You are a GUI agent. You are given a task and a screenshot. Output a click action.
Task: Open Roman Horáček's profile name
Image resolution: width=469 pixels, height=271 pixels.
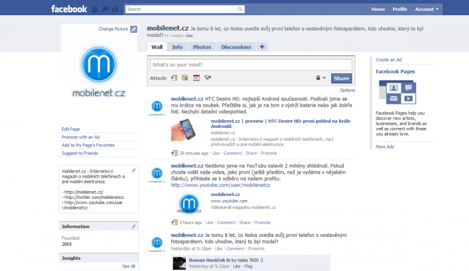(x=207, y=260)
